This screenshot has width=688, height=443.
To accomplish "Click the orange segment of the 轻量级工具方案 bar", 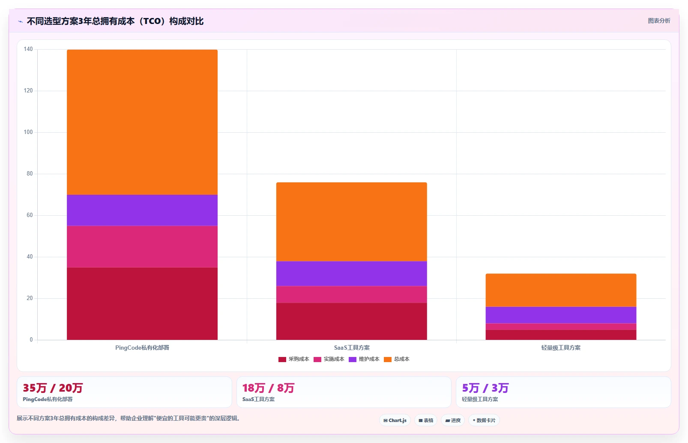I will point(561,290).
